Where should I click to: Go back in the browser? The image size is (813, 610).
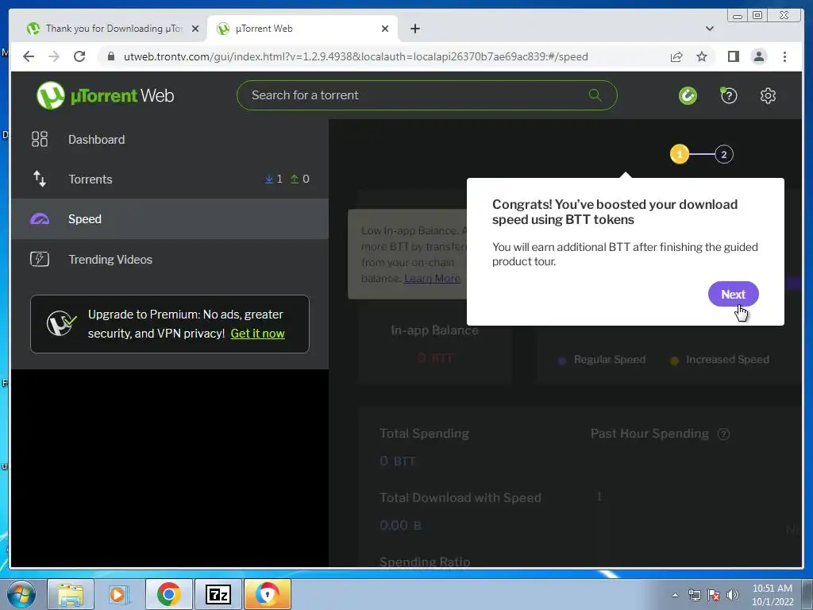click(29, 56)
